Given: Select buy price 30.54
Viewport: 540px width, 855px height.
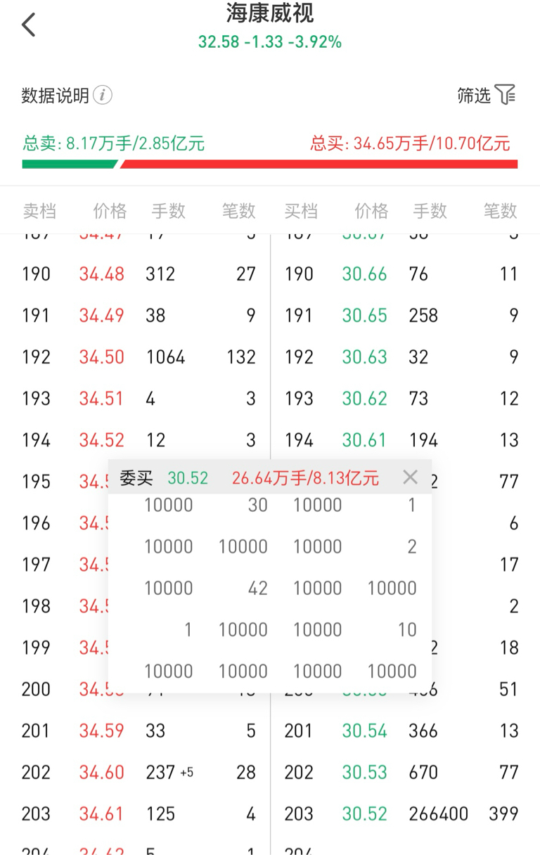Looking at the screenshot, I should pyautogui.click(x=364, y=731).
